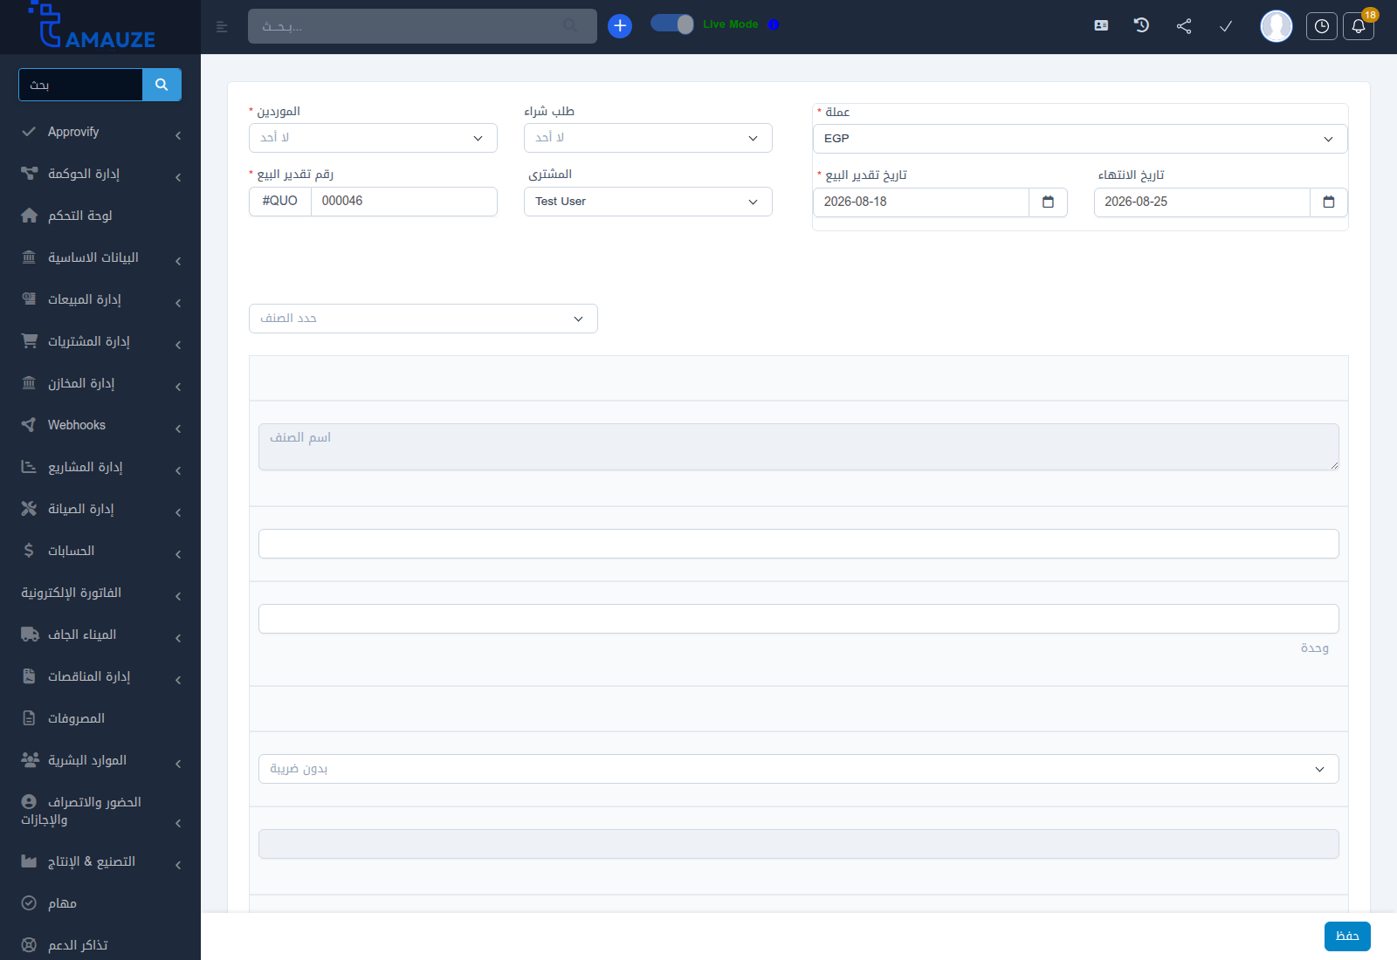Image resolution: width=1397 pixels, height=960 pixels.
Task: Click the checkmark icon in the top bar
Action: [1226, 26]
